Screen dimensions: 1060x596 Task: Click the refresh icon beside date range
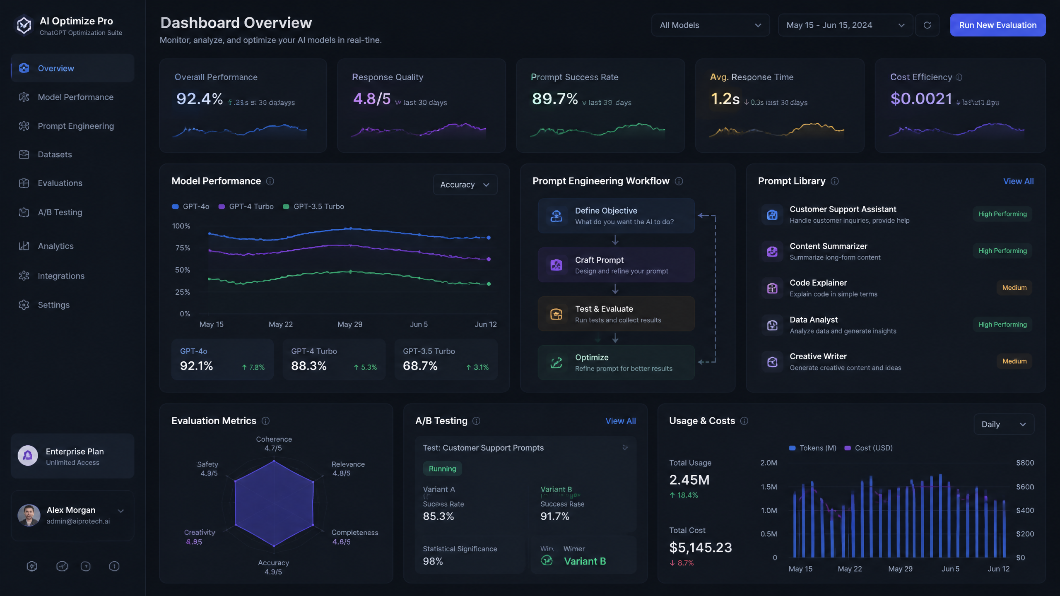927,25
